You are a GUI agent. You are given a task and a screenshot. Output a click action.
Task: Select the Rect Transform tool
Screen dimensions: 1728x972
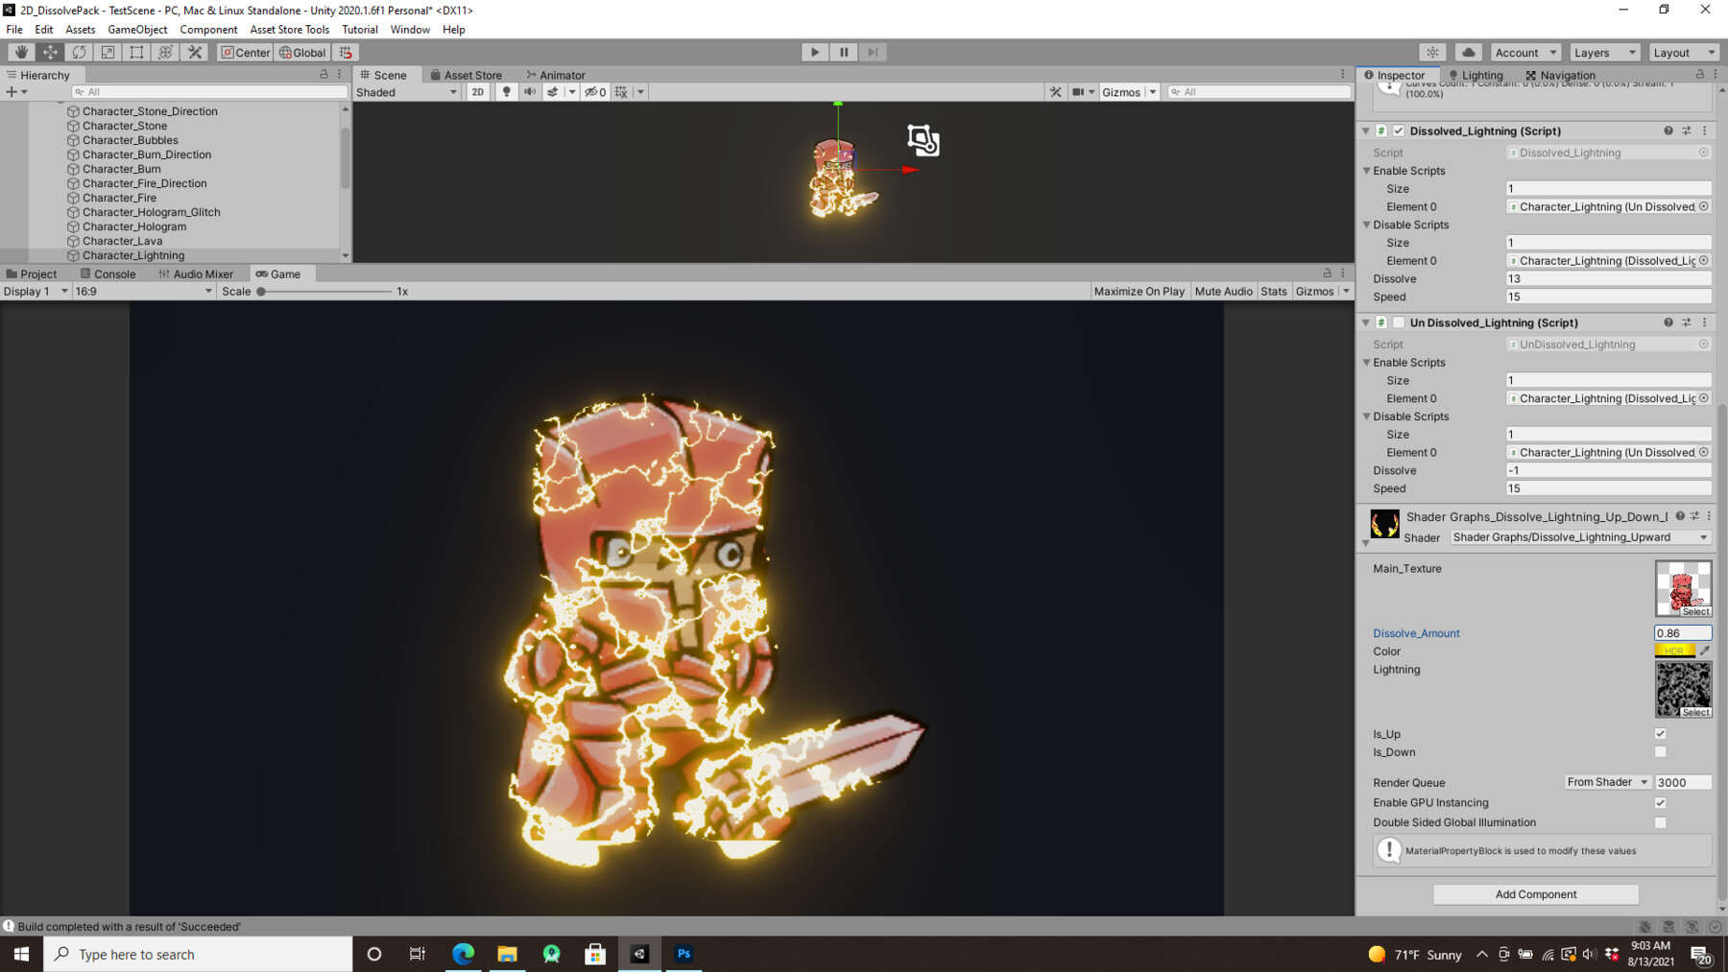click(135, 52)
